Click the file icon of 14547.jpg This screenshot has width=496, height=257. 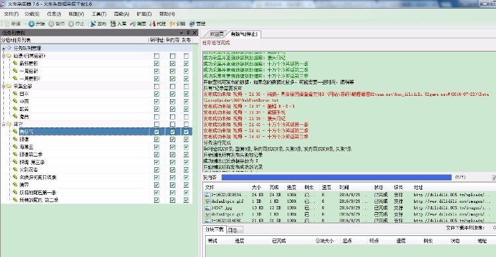coord(208,207)
